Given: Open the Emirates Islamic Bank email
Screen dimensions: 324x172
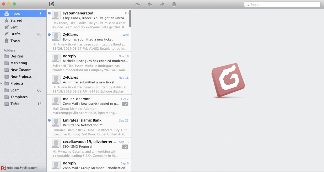Looking at the screenshot, I should tap(89, 127).
